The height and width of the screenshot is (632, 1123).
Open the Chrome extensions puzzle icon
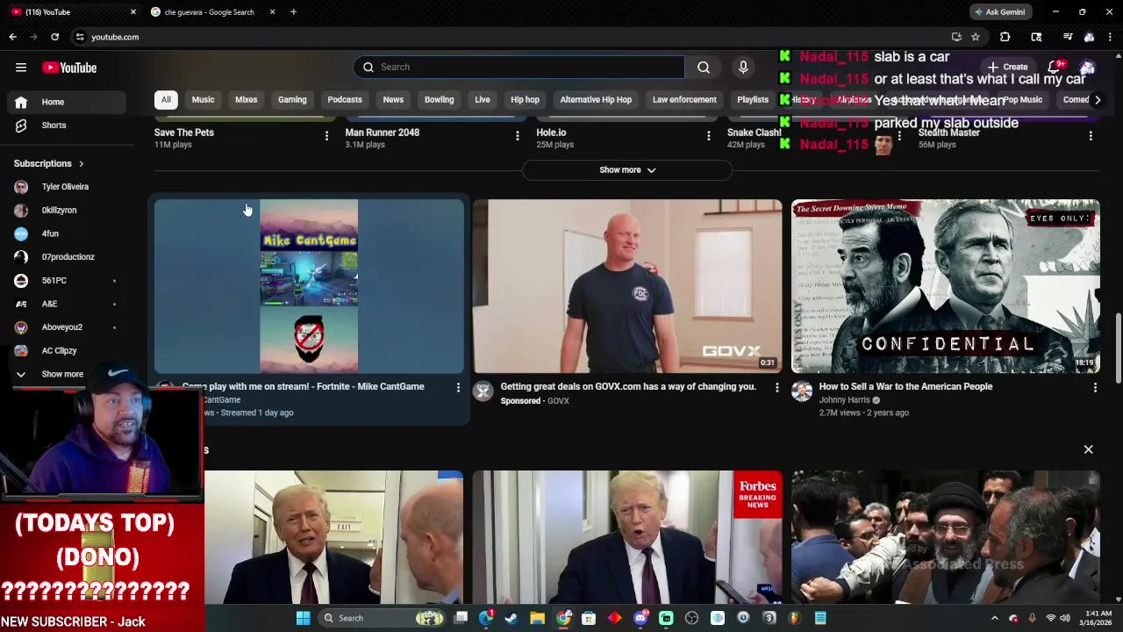1005,37
